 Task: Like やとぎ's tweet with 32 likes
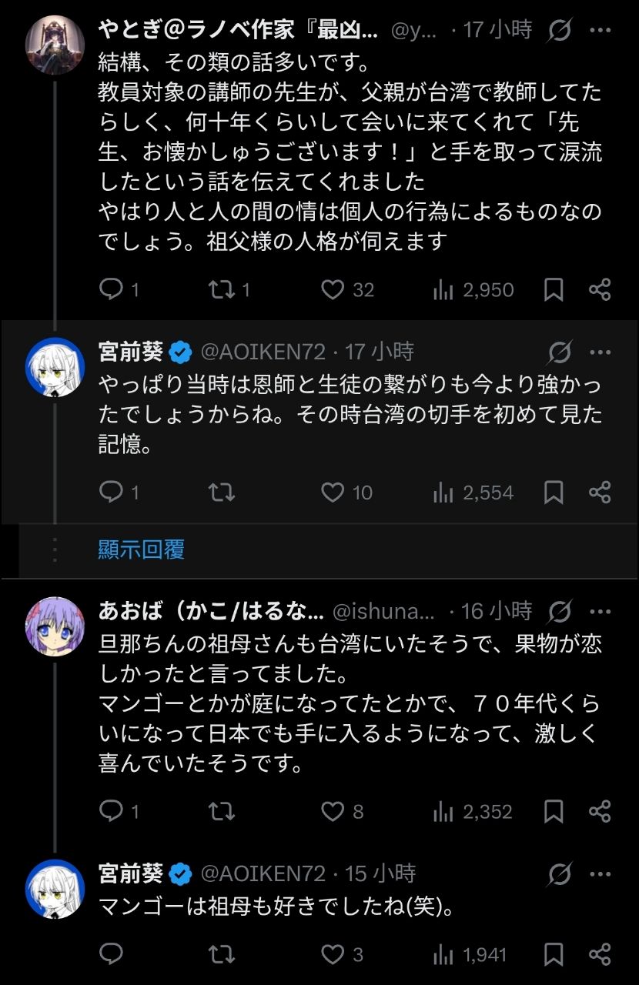tap(333, 289)
